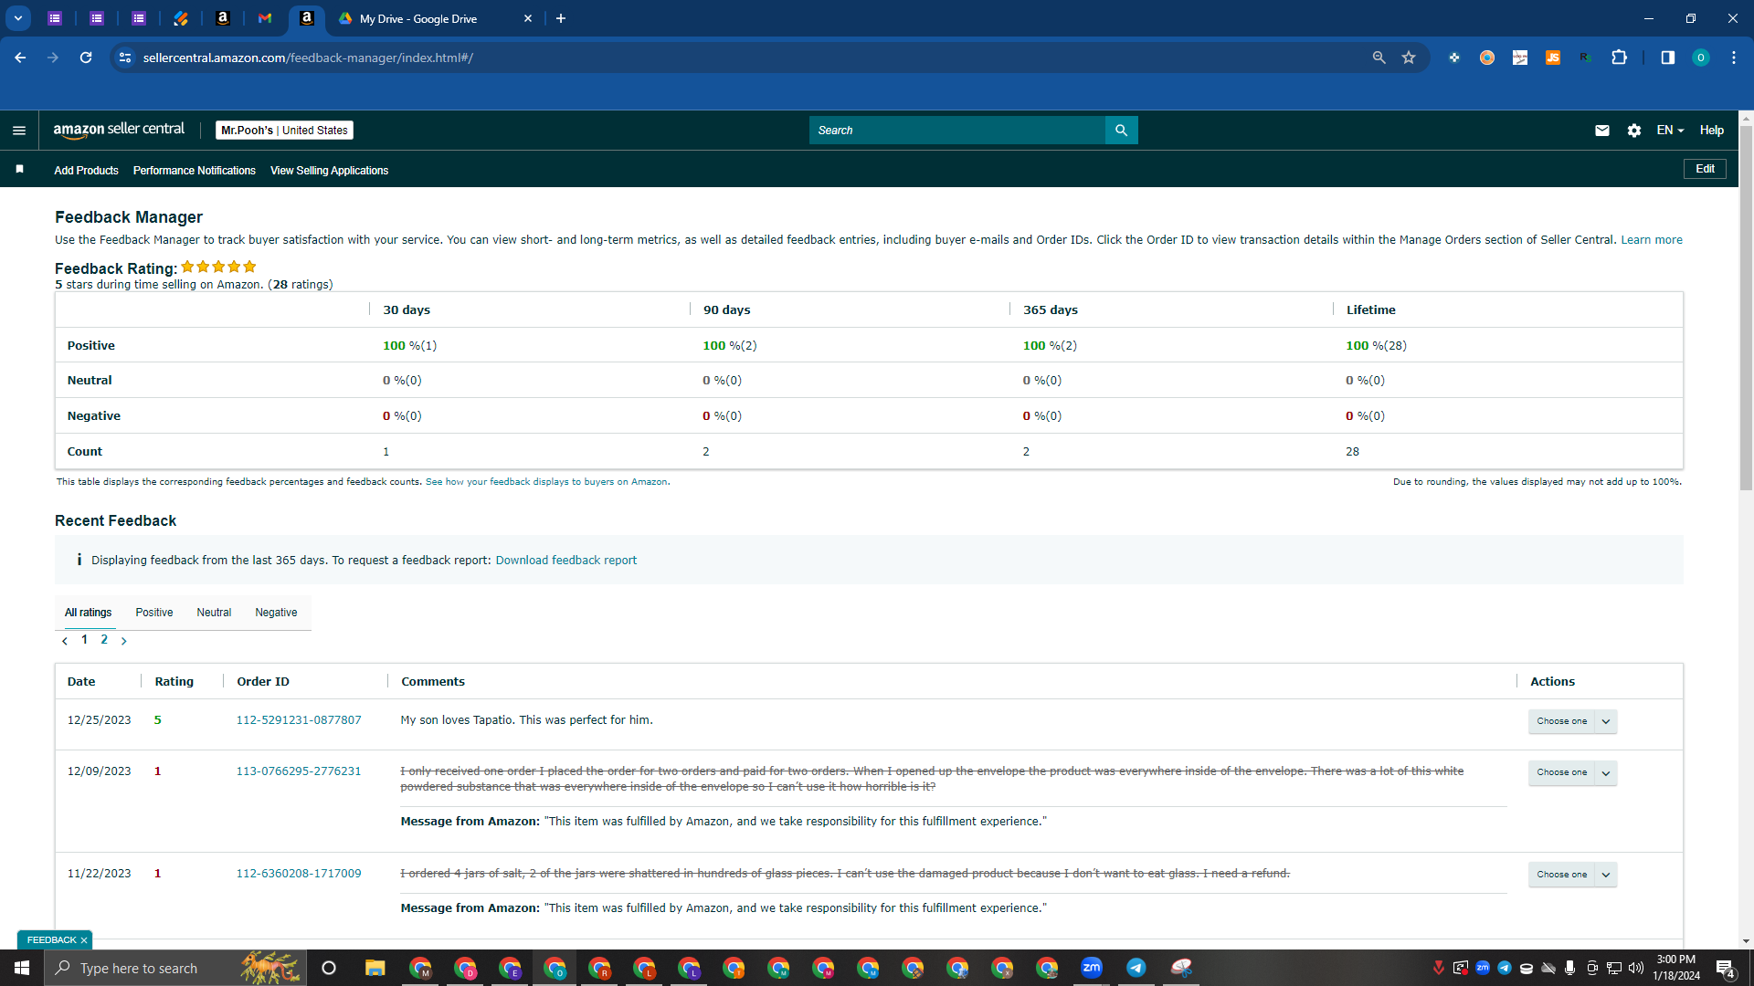The width and height of the screenshot is (1754, 986).
Task: Open order 113-0766295-2776231
Action: pos(299,771)
